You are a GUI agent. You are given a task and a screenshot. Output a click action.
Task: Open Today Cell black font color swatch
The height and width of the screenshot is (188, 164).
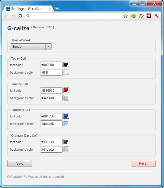click(x=66, y=65)
